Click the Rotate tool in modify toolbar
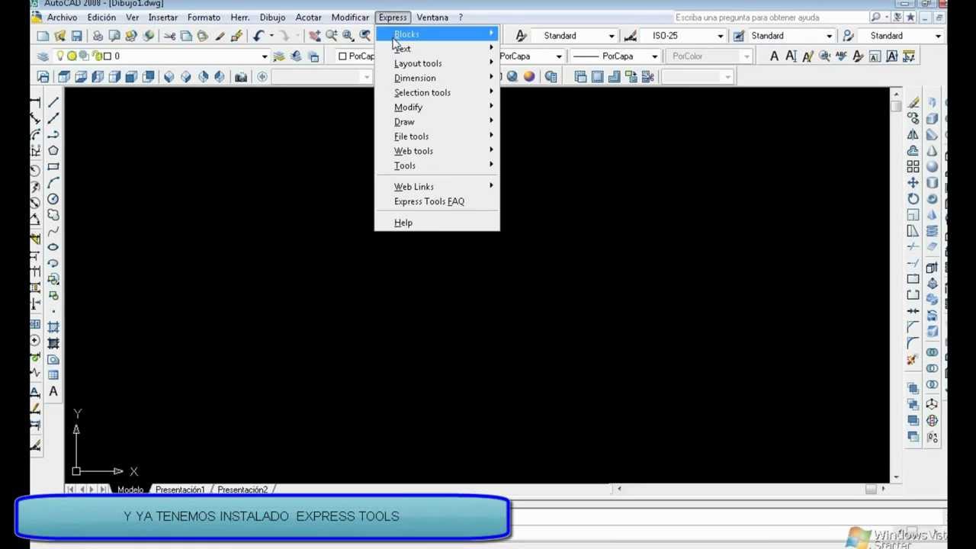This screenshot has width=976, height=549. point(913,199)
